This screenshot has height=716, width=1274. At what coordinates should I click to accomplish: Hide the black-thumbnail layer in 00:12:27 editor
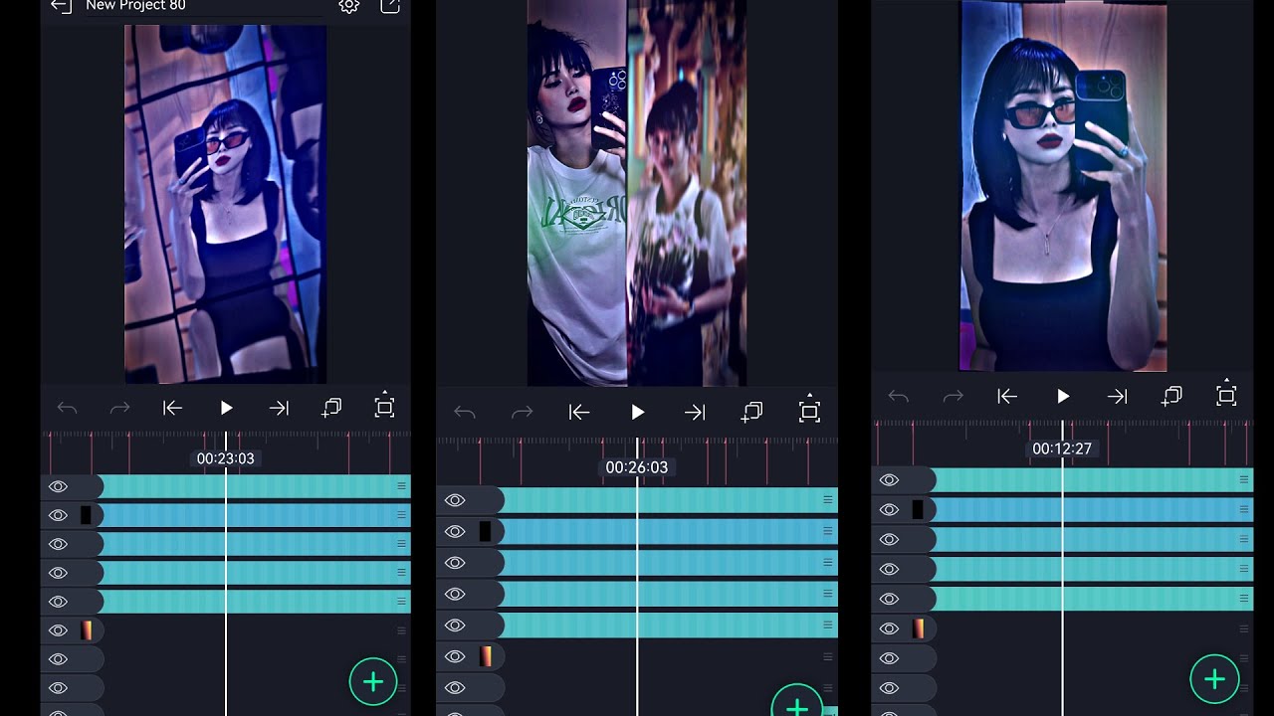tap(889, 509)
